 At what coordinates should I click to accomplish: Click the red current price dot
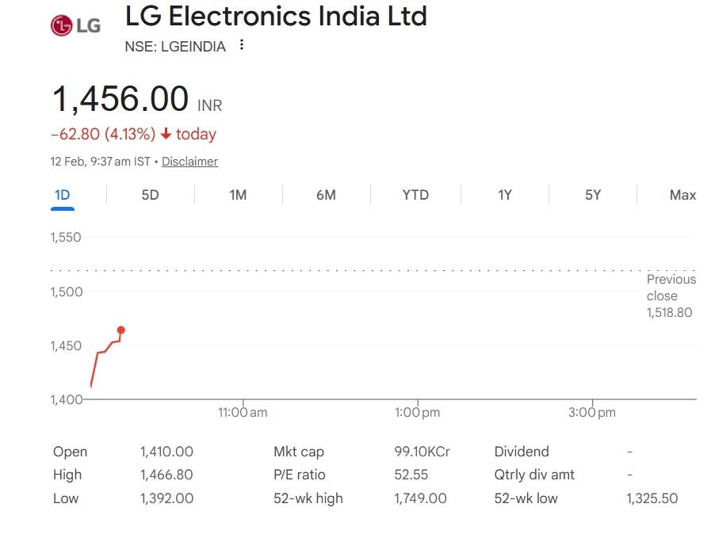[x=120, y=330]
